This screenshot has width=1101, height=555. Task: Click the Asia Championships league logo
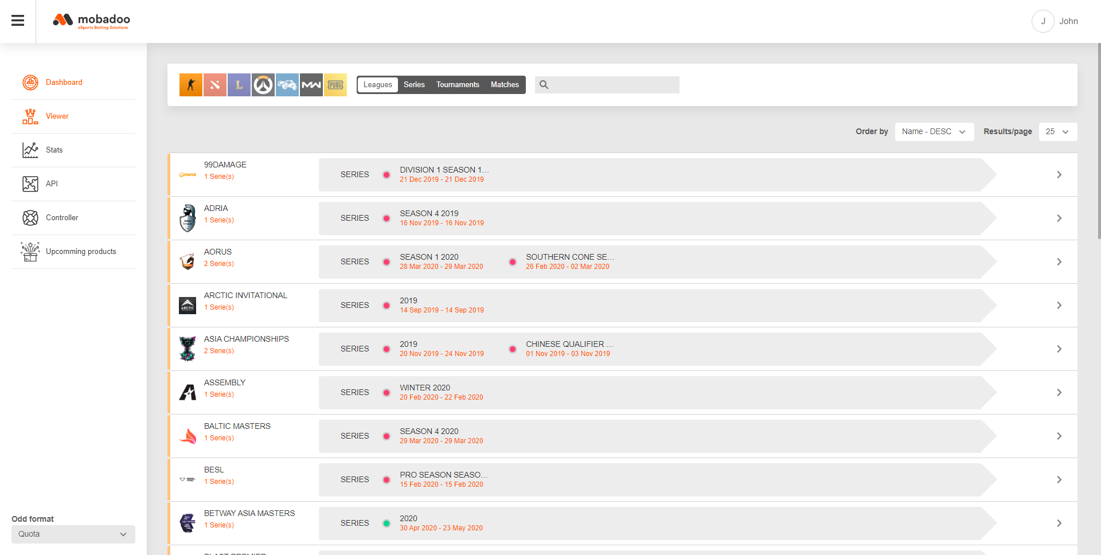(188, 349)
